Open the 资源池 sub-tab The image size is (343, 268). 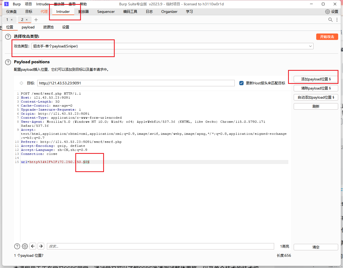48,27
